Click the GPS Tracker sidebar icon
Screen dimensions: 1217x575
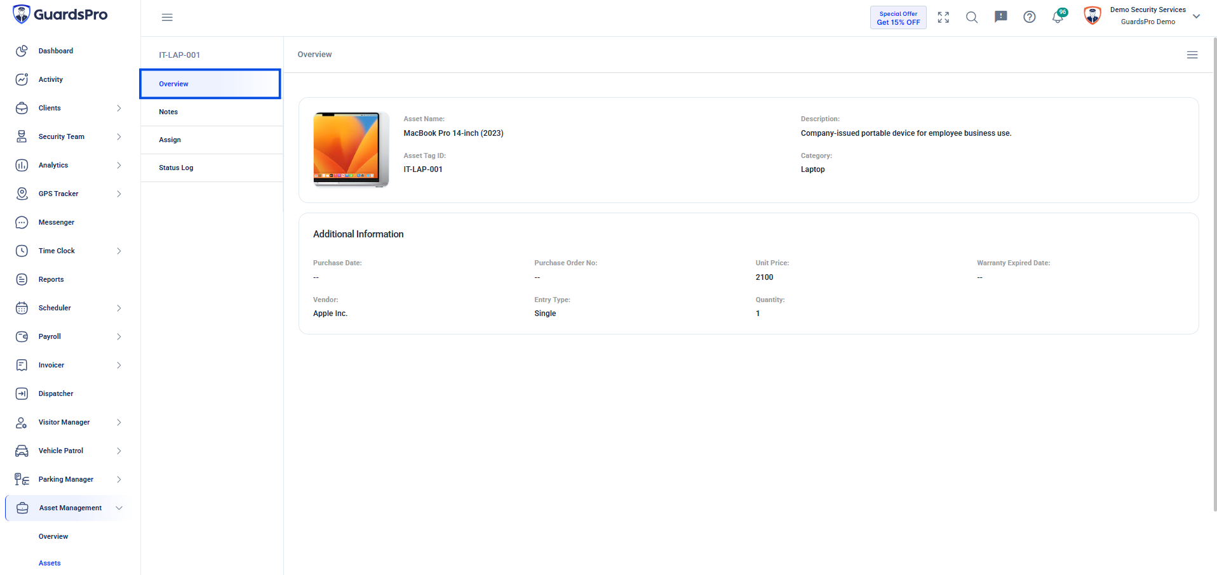tap(22, 194)
